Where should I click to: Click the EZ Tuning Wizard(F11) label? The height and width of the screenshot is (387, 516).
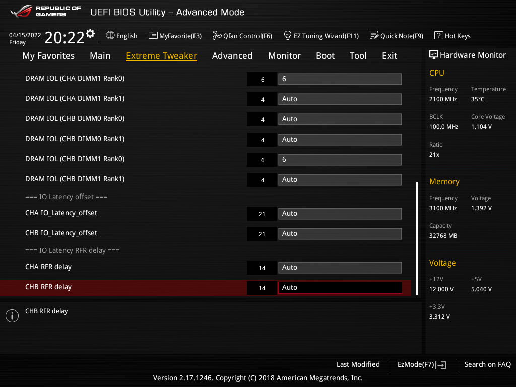(x=326, y=36)
